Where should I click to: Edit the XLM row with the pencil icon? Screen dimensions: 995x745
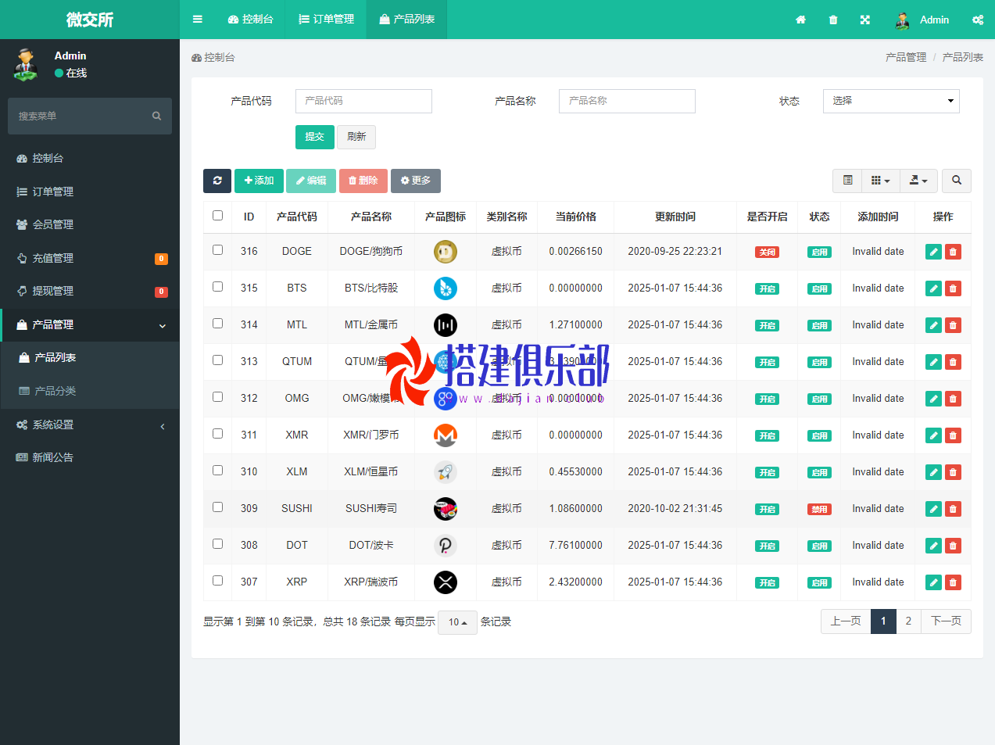(933, 472)
